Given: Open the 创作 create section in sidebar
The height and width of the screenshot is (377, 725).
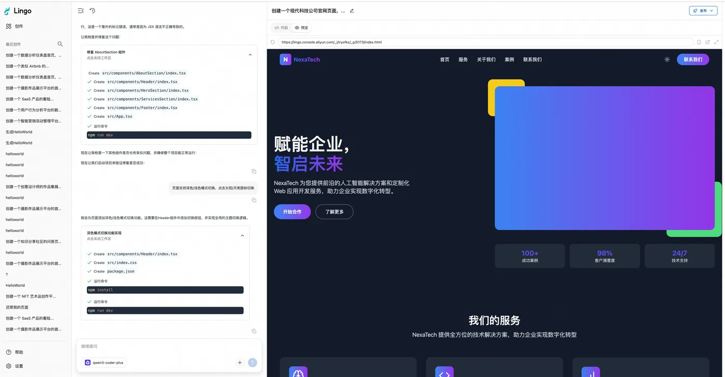Looking at the screenshot, I should tap(15, 26).
